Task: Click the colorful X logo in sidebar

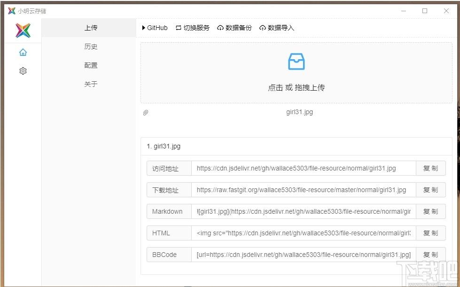Action: click(x=23, y=31)
